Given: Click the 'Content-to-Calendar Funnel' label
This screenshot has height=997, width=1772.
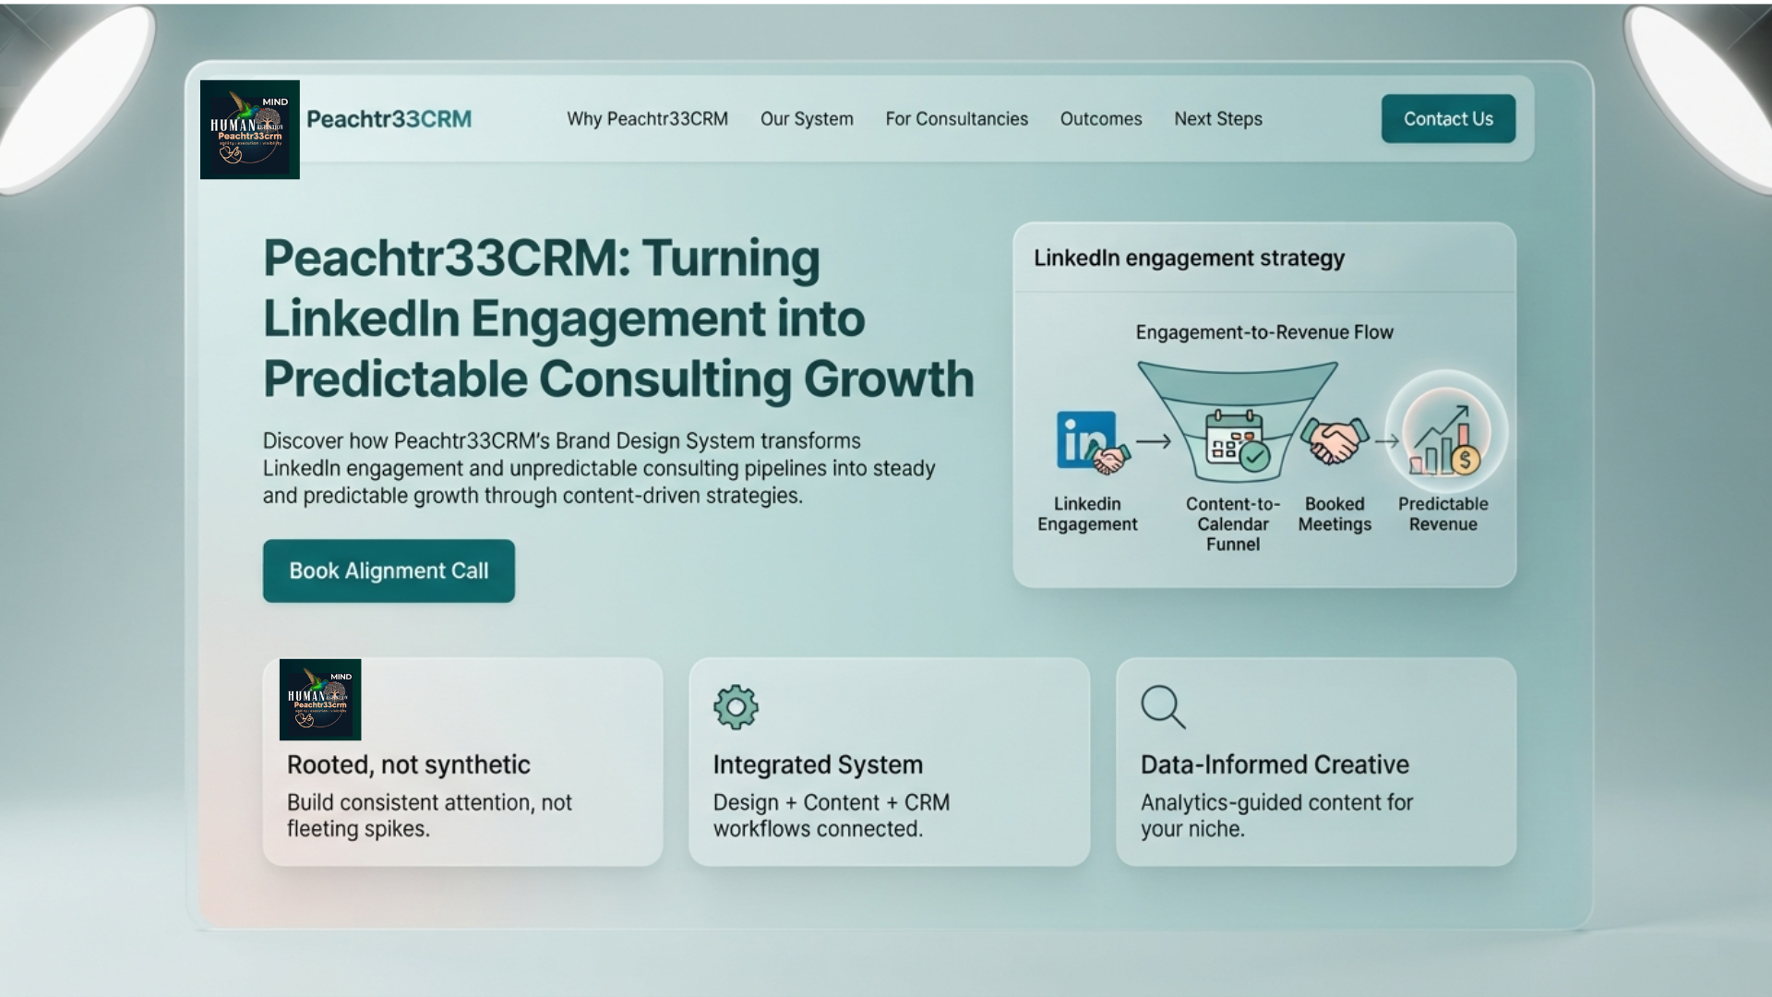Looking at the screenshot, I should click(x=1233, y=524).
